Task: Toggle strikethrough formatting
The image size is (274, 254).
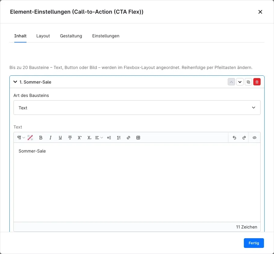Action: pyautogui.click(x=70, y=138)
